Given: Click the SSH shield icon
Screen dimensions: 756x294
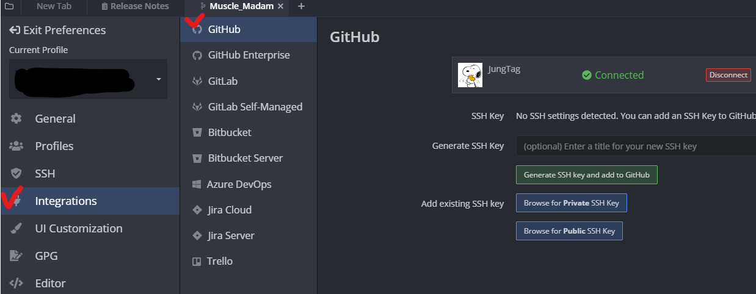Looking at the screenshot, I should (x=16, y=174).
